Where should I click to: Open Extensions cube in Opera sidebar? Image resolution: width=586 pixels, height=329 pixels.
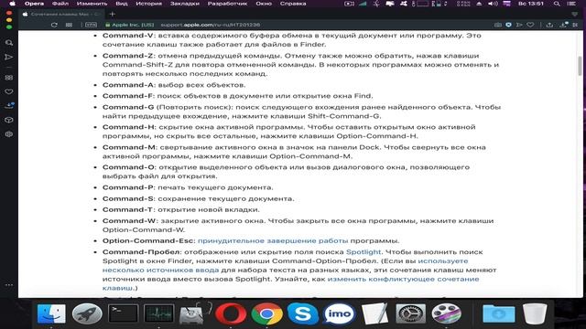pyautogui.click(x=9, y=120)
